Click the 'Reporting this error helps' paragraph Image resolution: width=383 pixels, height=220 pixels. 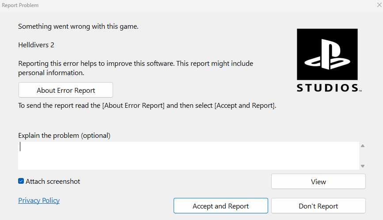click(x=136, y=68)
